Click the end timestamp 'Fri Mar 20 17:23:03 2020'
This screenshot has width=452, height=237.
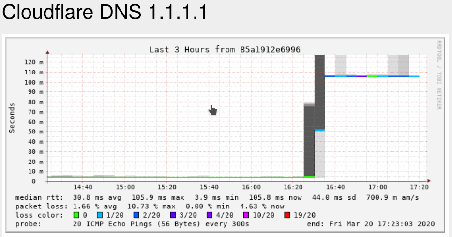click(x=382, y=224)
